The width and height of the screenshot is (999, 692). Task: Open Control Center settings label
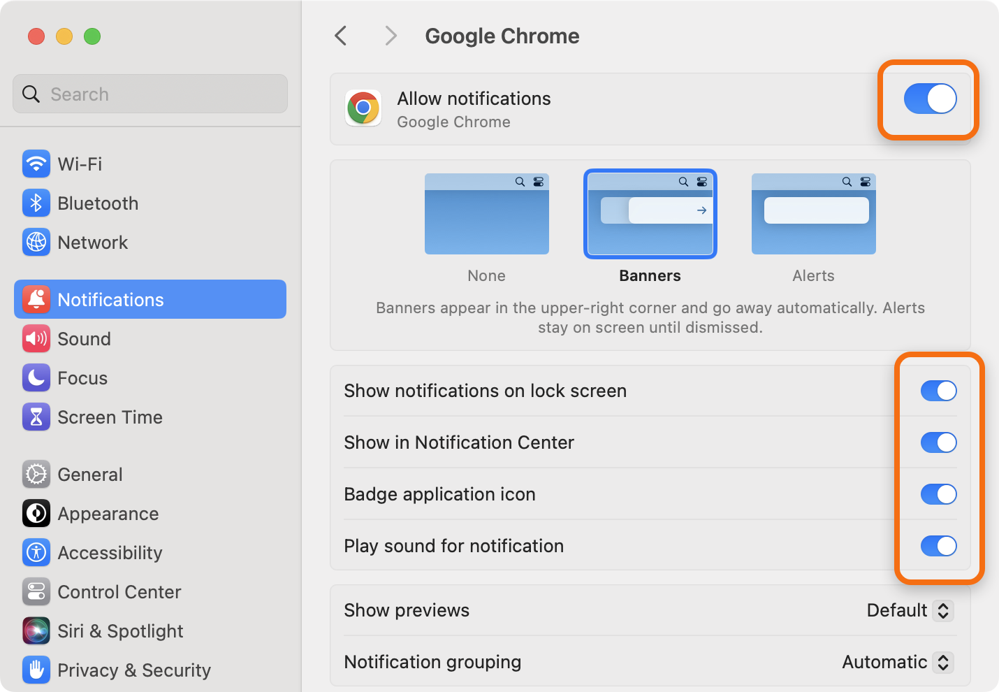point(119,592)
